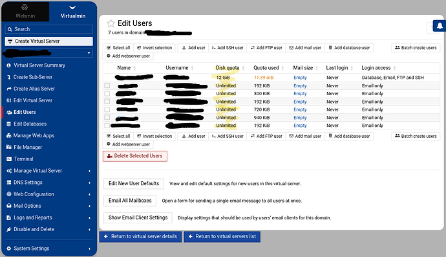
Task: Open the notifications bell
Action: [440, 26]
